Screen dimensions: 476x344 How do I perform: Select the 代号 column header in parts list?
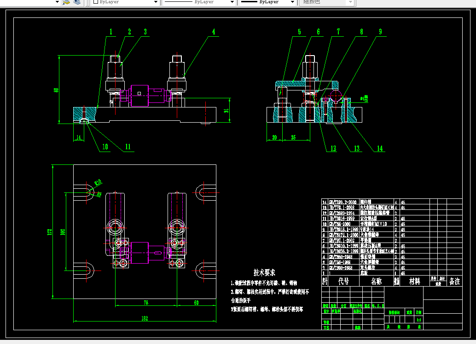pyautogui.click(x=343, y=282)
